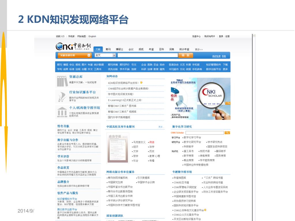Open "三农" 网络书屋 link
Screen dimensions: 295x221
(x=213, y=178)
